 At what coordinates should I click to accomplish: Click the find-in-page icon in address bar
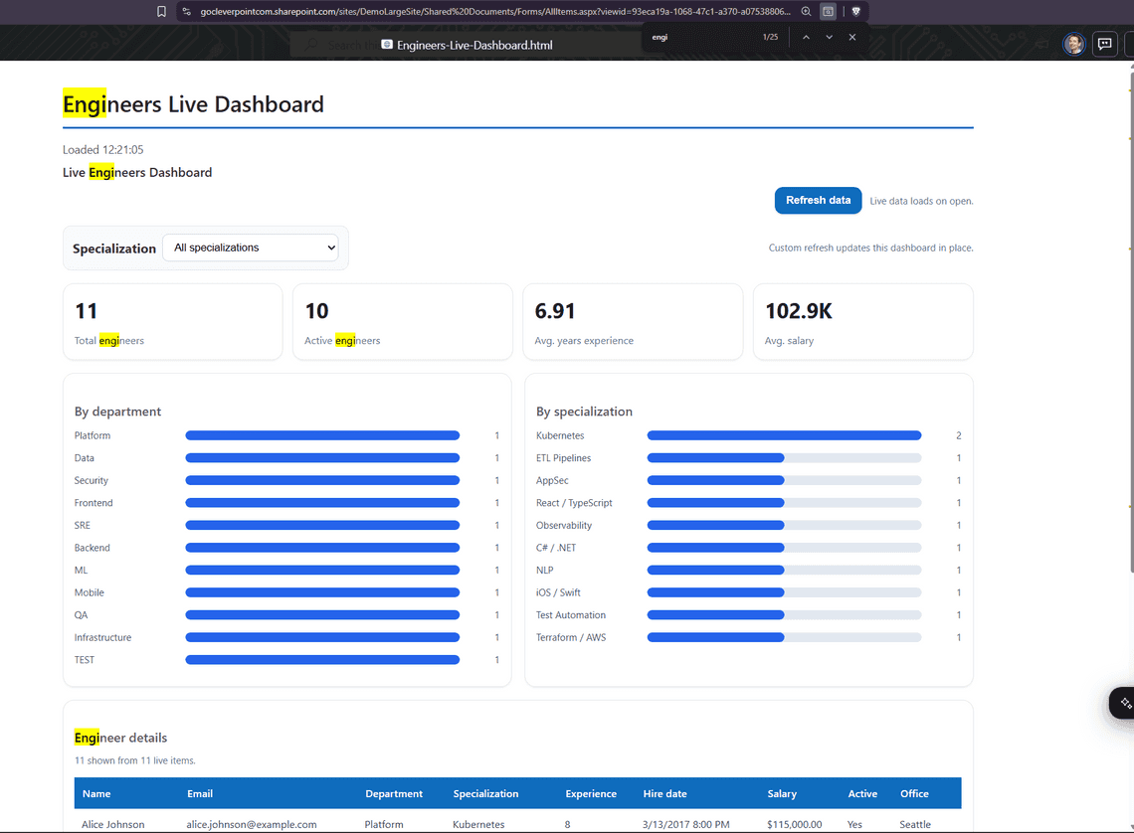click(x=828, y=12)
